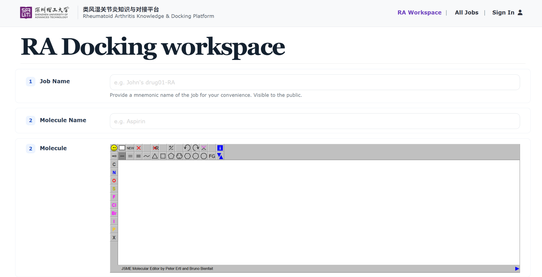Add a cyclopropane triangle ring
542x277 pixels.
pyautogui.click(x=155, y=156)
